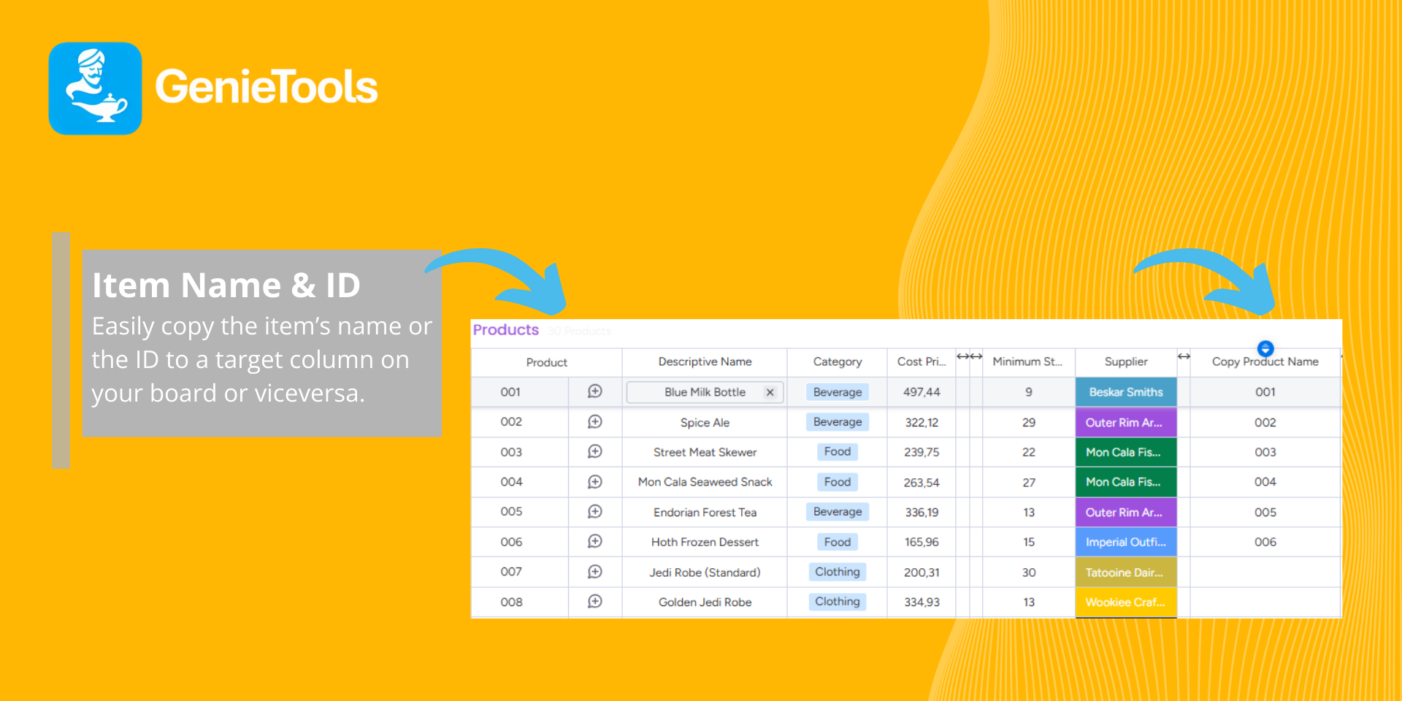This screenshot has height=701, width=1402.
Task: Select the Descriptive Name column header
Action: pyautogui.click(x=705, y=361)
